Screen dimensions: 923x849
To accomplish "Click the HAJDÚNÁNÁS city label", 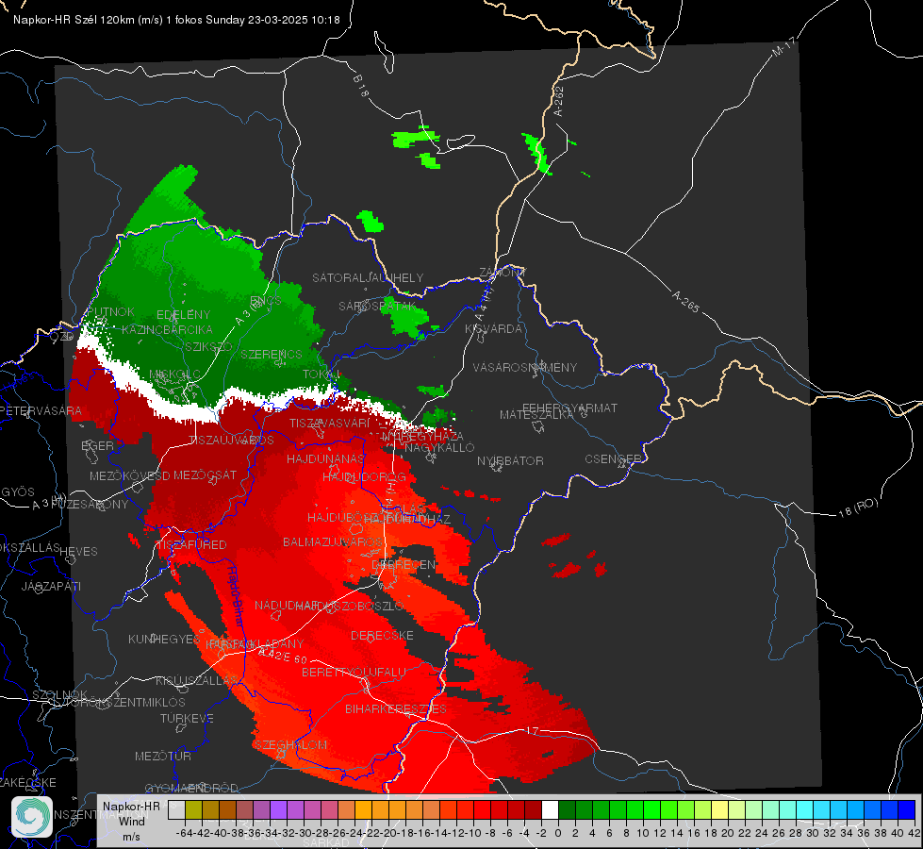I will click(325, 458).
